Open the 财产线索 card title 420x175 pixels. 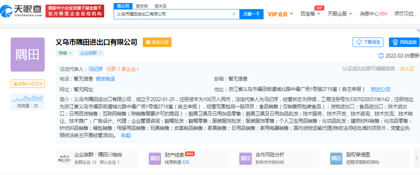coord(174,155)
